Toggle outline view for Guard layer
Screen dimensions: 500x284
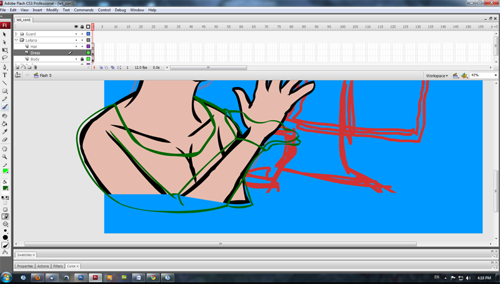click(x=89, y=34)
